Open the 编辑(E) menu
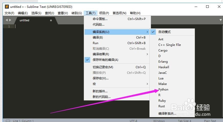223x122 pixels. pos(23,13)
